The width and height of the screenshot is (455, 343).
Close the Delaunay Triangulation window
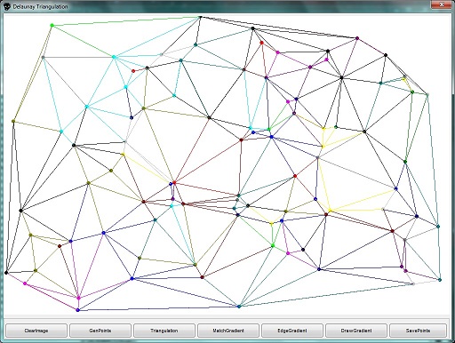tap(441, 4)
